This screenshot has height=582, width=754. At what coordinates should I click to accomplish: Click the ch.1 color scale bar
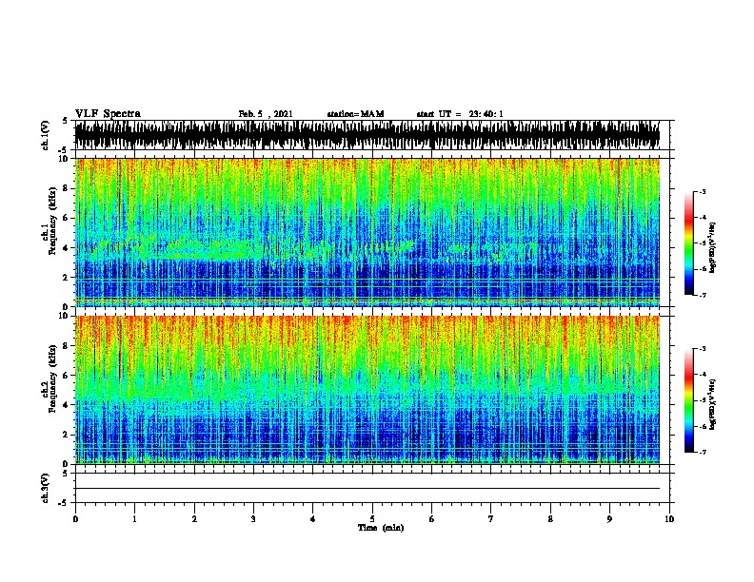689,243
